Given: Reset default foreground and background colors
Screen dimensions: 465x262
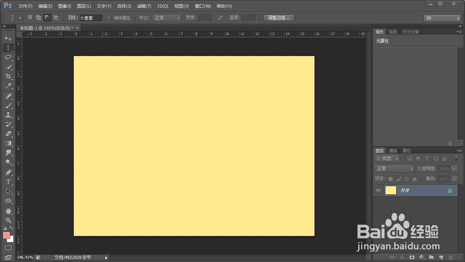Looking at the screenshot, I should click(5, 228).
